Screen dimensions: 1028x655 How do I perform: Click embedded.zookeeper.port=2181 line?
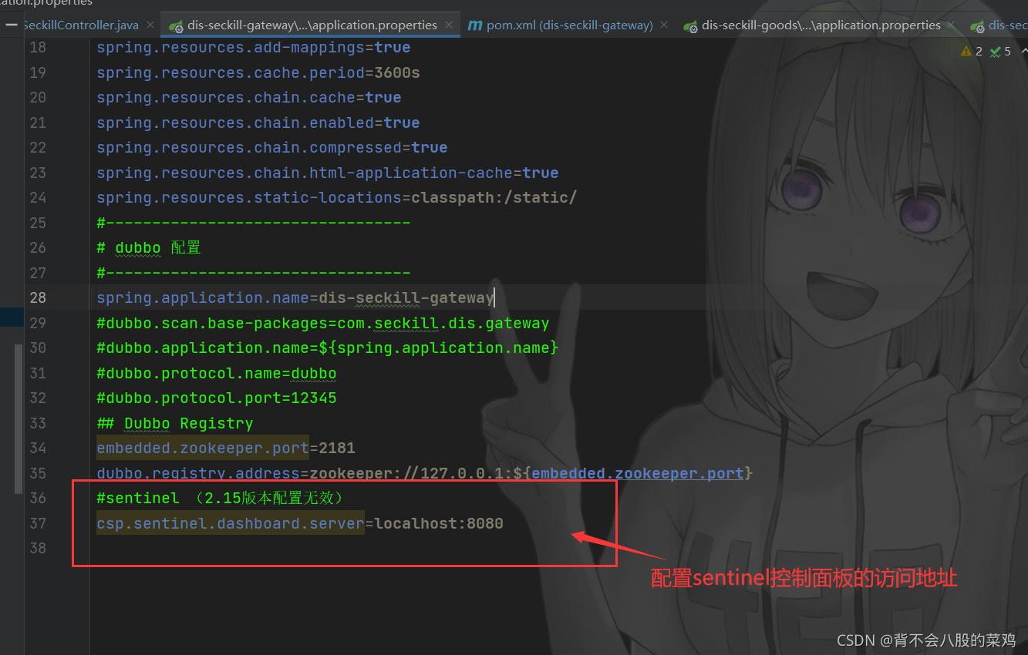(x=226, y=448)
